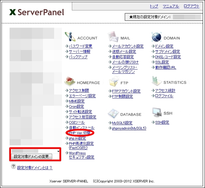This screenshot has width=205, height=188.
Task: Open サブドメイン設定 link
Action: [x=167, y=51]
